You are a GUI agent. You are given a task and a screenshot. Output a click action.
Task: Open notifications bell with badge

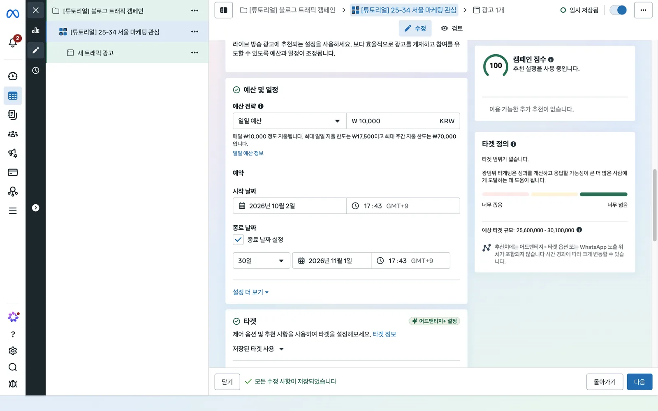pos(13,42)
